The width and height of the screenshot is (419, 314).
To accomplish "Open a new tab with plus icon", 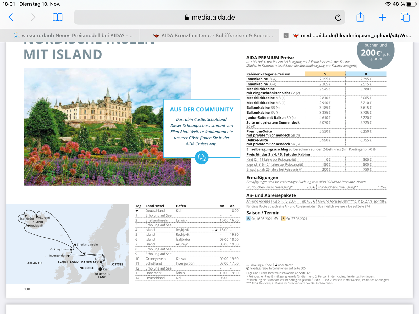I will tap(382, 17).
